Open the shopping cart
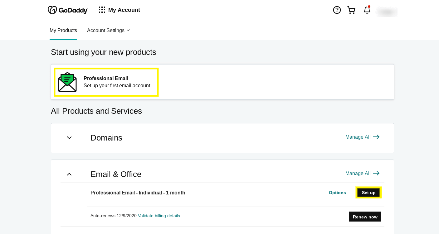The image size is (439, 234). tap(351, 10)
